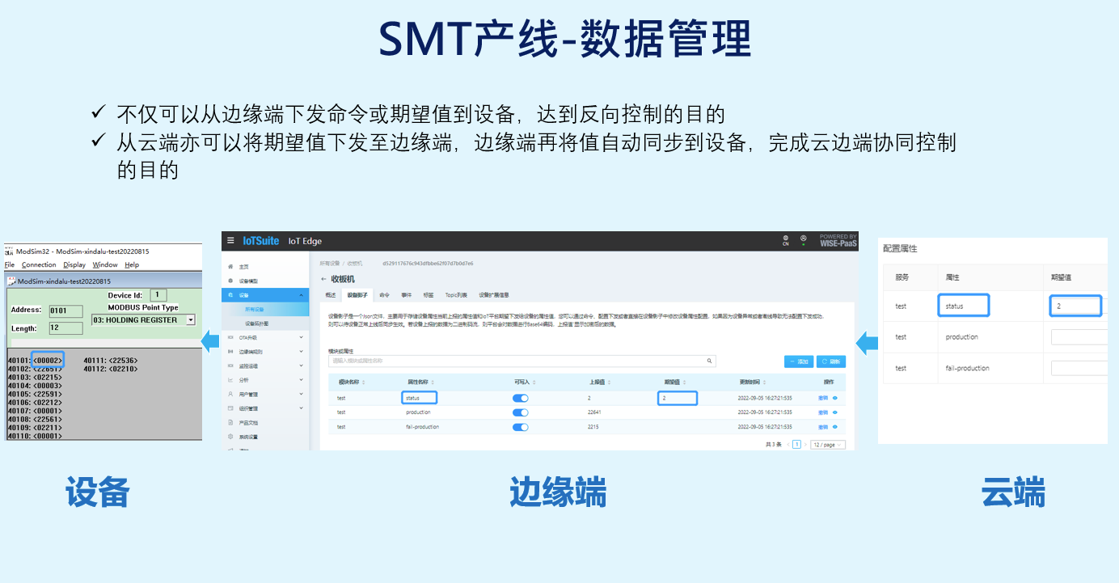This screenshot has width=1119, height=583.
Task: Switch to the 设备扩展信息 tab
Action: point(493,295)
